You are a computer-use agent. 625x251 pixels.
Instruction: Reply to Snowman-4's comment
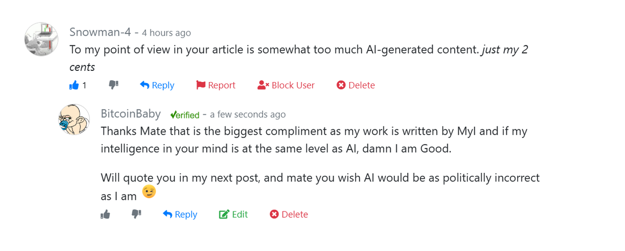point(157,85)
